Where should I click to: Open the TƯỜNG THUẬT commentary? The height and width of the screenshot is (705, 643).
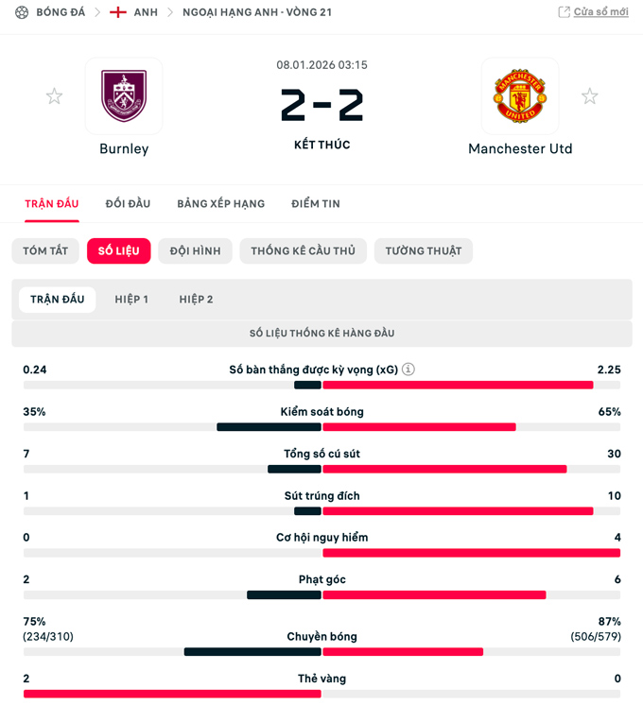423,250
